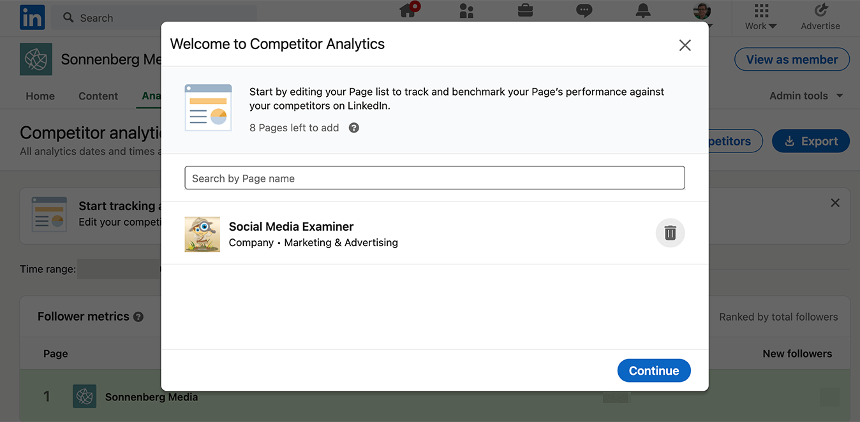Open My Network people icon
Screen dimensions: 860x422
click(x=466, y=10)
